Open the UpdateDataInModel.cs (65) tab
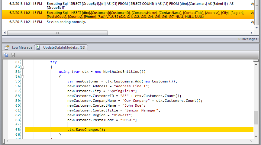The height and width of the screenshot is (145, 261). (x=64, y=47)
